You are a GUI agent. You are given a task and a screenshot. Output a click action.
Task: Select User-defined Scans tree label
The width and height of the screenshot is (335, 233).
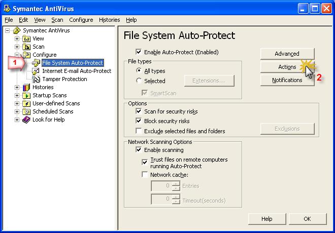coord(56,103)
